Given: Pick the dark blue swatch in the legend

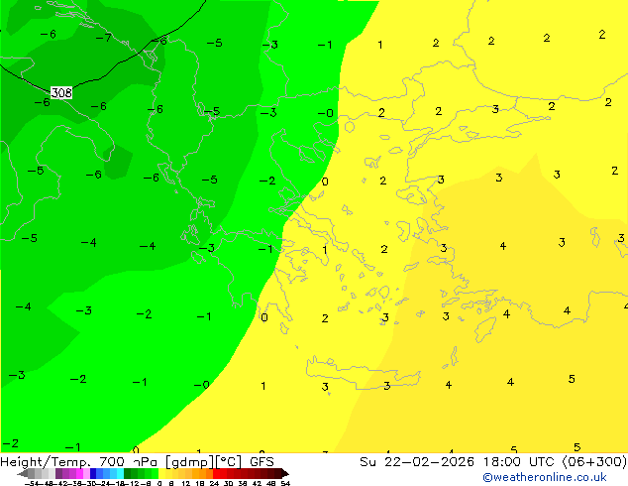Looking at the screenshot, I should 93,473.
